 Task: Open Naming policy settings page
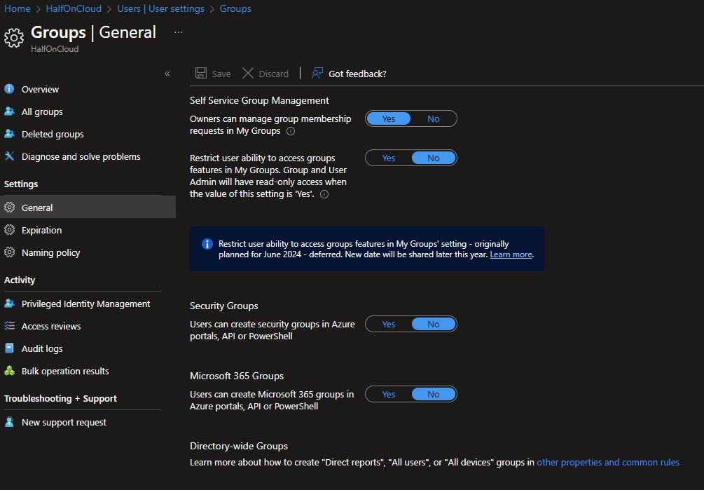coord(50,252)
